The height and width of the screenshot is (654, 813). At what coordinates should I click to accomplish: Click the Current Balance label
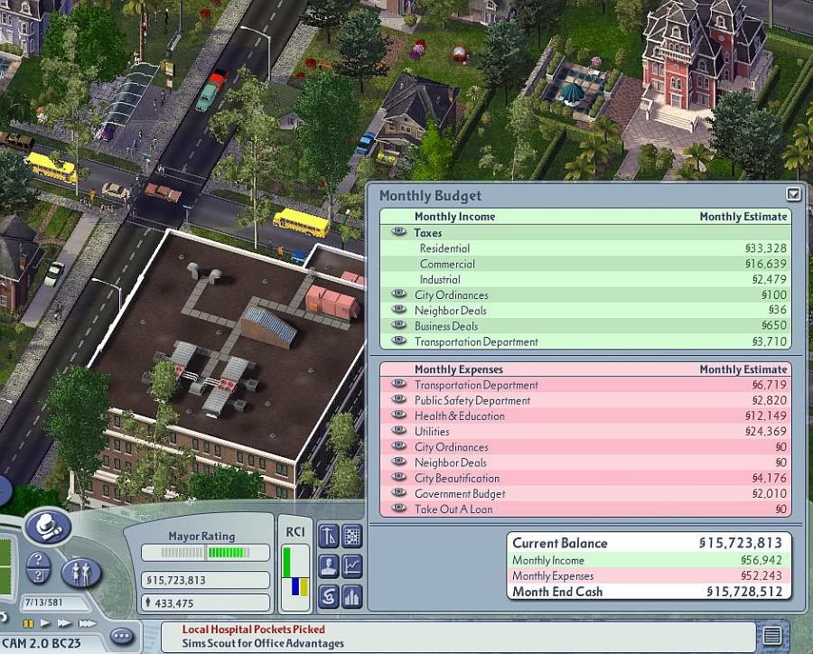coord(560,543)
